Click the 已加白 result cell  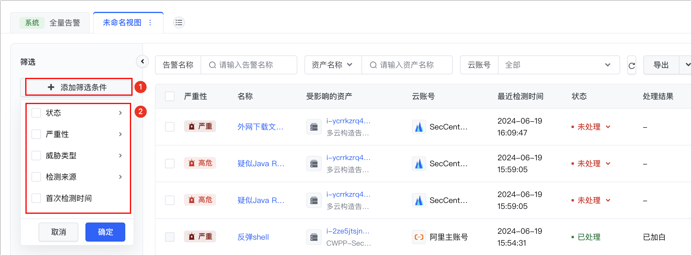[x=654, y=237]
